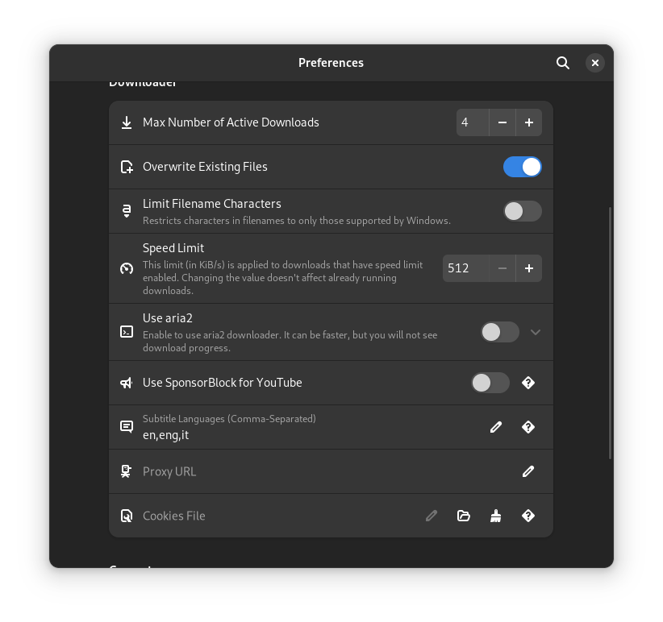The height and width of the screenshot is (622, 663).
Task: Click the Limit Filename Characters subtitle text
Action: pyautogui.click(x=296, y=221)
